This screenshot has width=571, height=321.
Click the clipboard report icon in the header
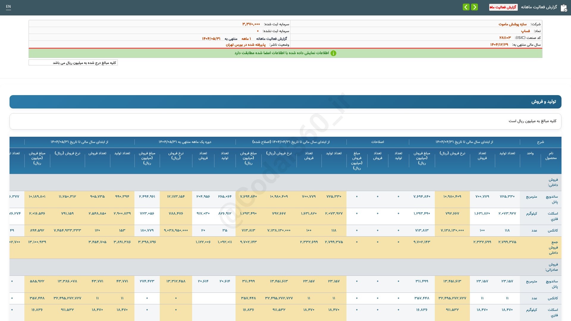pyautogui.click(x=564, y=8)
